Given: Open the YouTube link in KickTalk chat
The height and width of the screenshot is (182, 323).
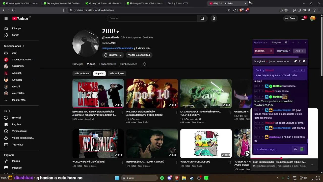Looking at the screenshot, I should (274, 103).
